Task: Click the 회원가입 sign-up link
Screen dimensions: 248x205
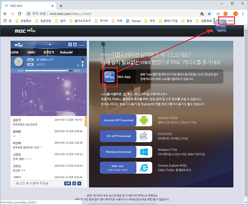Action: pyautogui.click(x=221, y=31)
